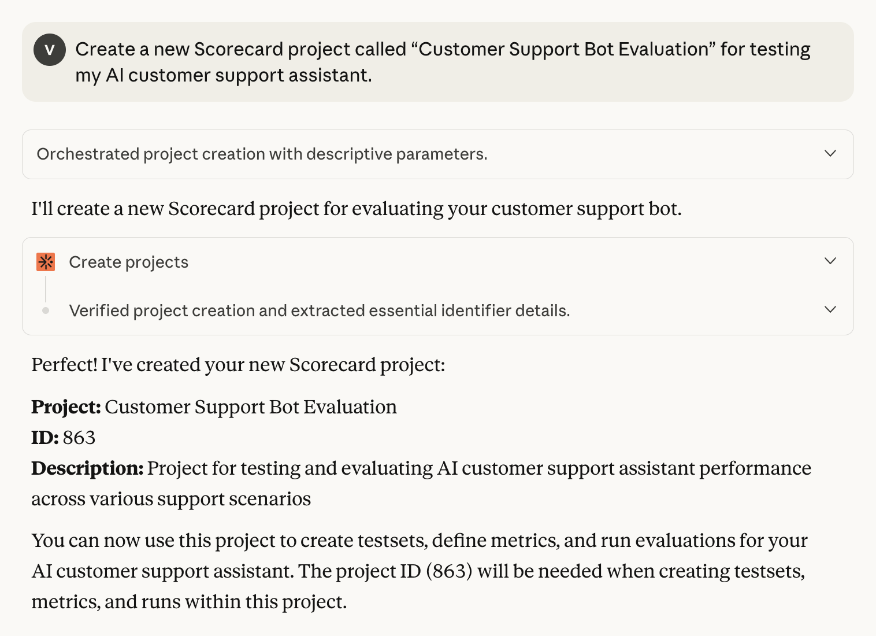This screenshot has height=636, width=876.
Task: Expand the Create projects tool call chevron
Action: tap(830, 261)
